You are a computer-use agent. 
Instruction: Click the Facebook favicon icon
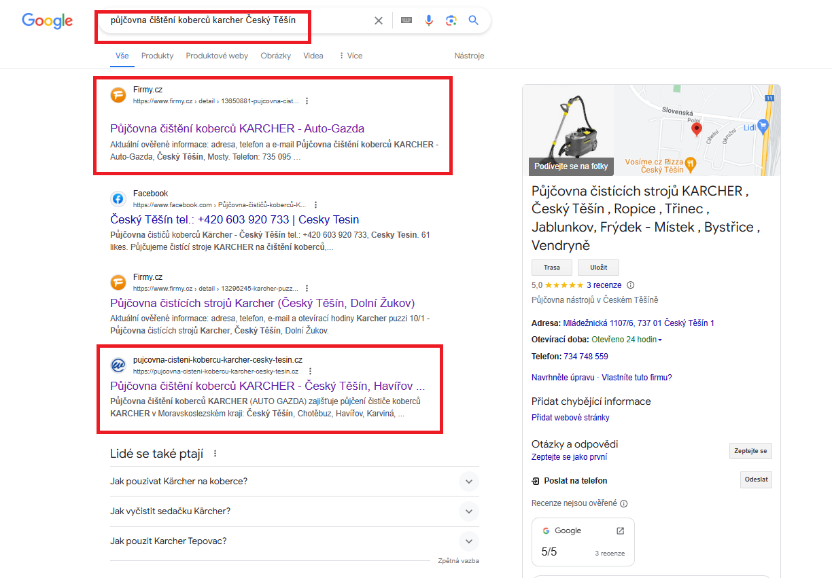coord(118,199)
